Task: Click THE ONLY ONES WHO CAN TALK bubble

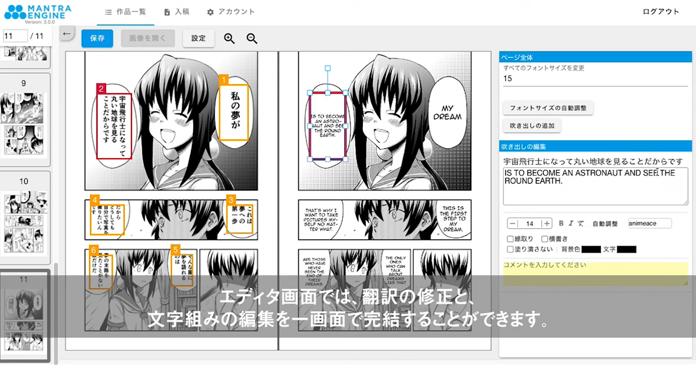Action: pyautogui.click(x=395, y=270)
